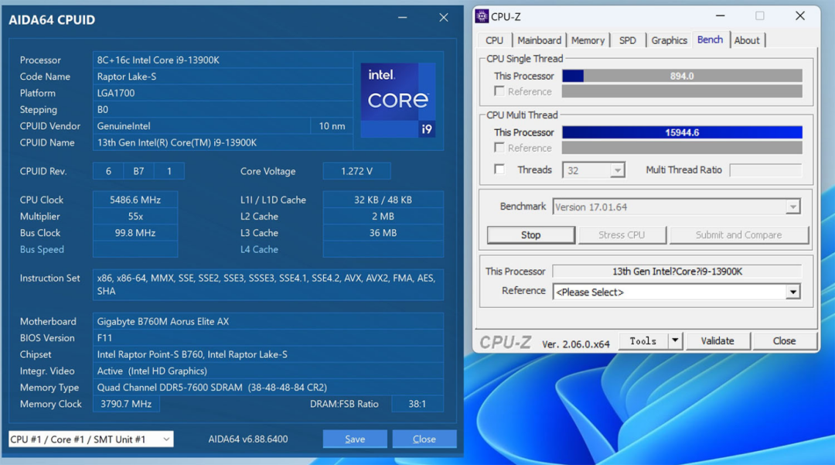Close the CPU-Z window via X

800,16
